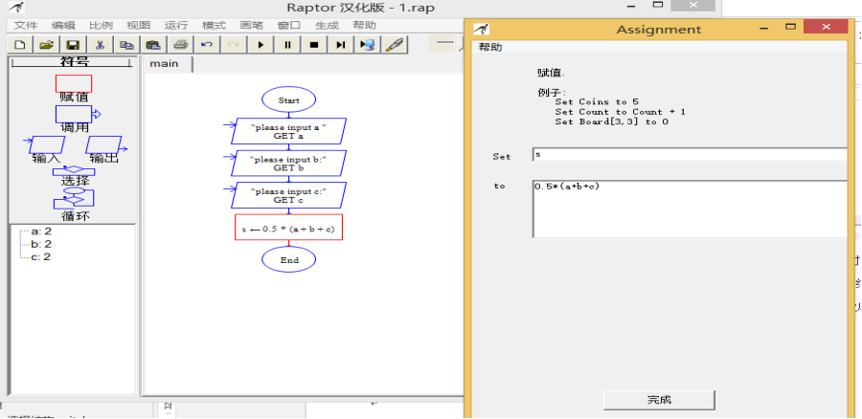Select the 'please input b:' input box
Viewport: 862px width, 419px height.
[x=288, y=163]
